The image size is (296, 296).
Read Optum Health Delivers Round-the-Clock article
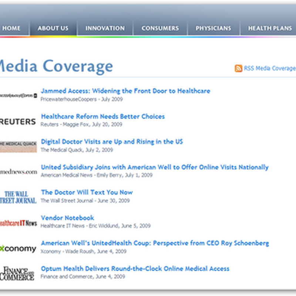point(135,269)
